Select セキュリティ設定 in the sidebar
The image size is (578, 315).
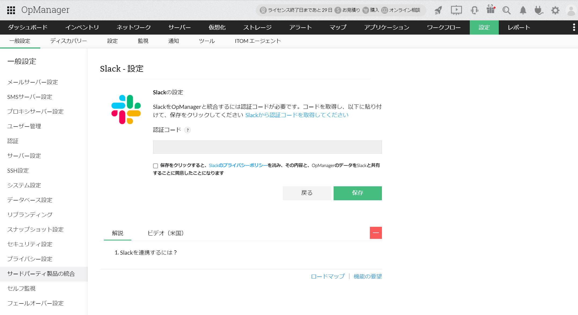coord(30,244)
